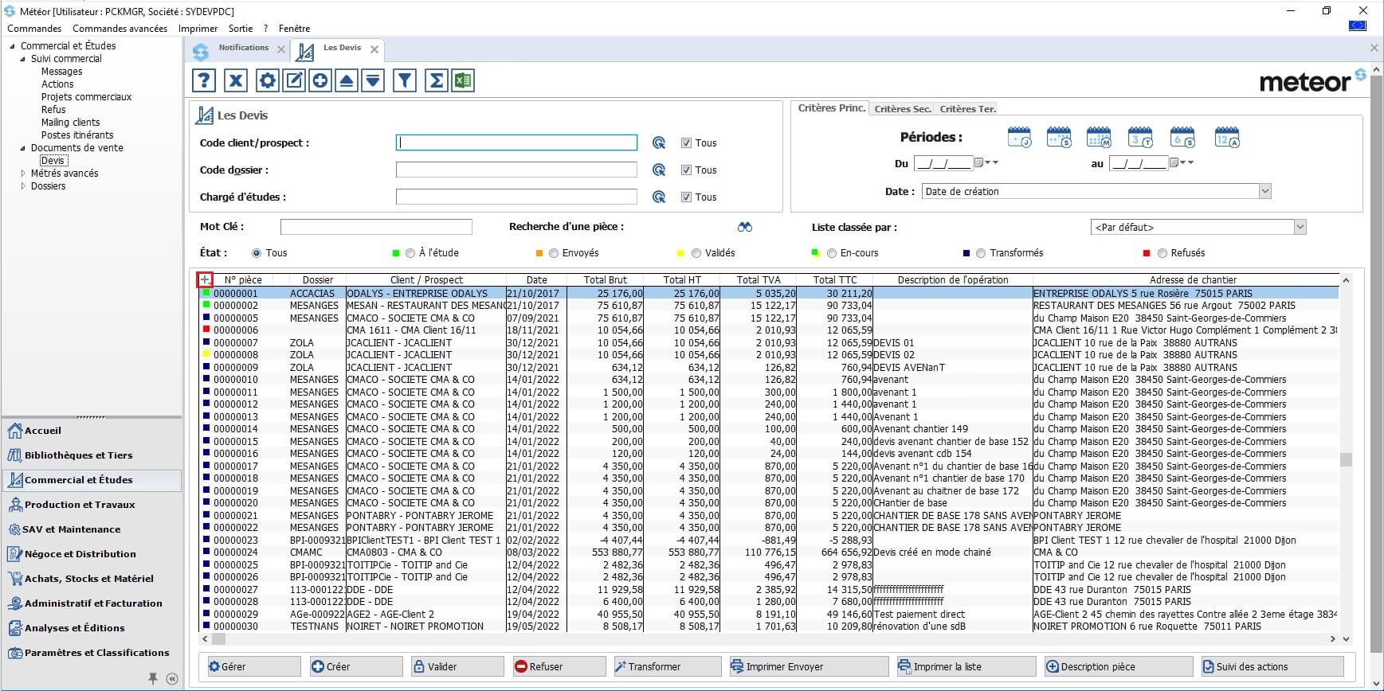Open the Fenêtre menu
Image resolution: width=1384 pixels, height=691 pixels.
(294, 29)
